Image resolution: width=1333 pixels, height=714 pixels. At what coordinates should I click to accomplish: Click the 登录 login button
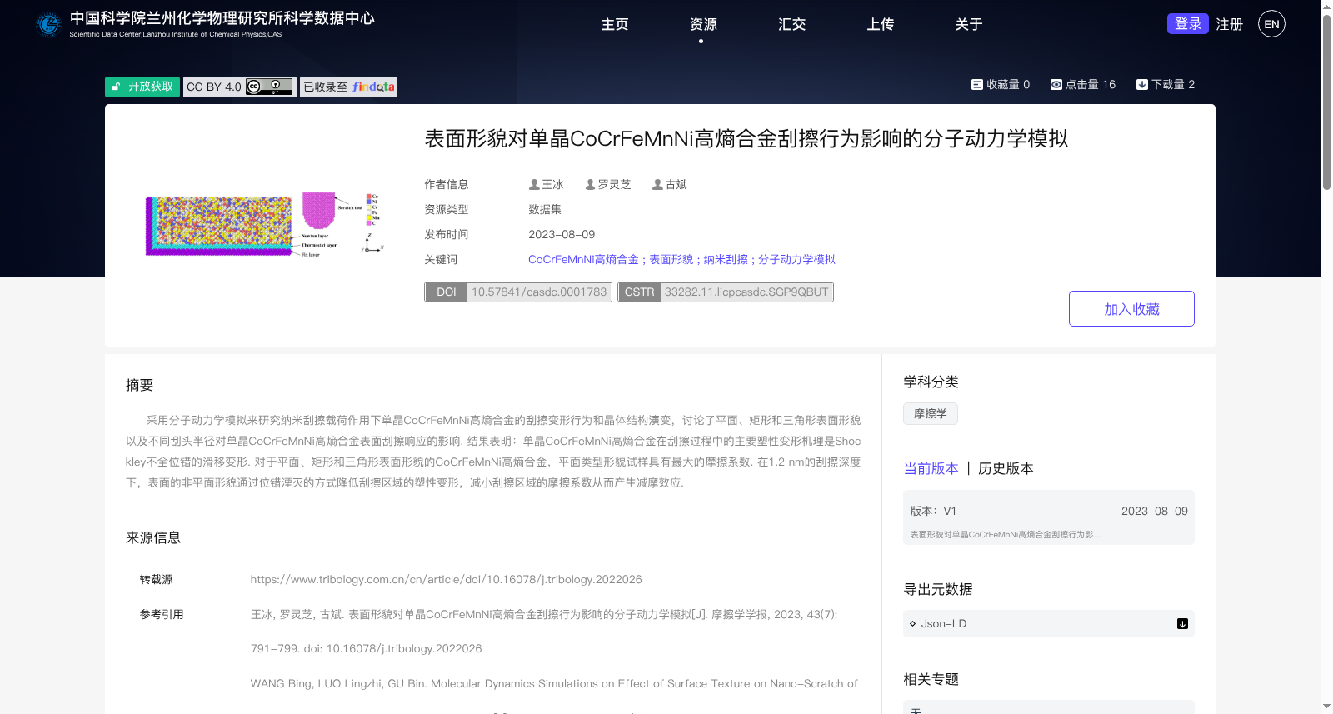pyautogui.click(x=1188, y=23)
